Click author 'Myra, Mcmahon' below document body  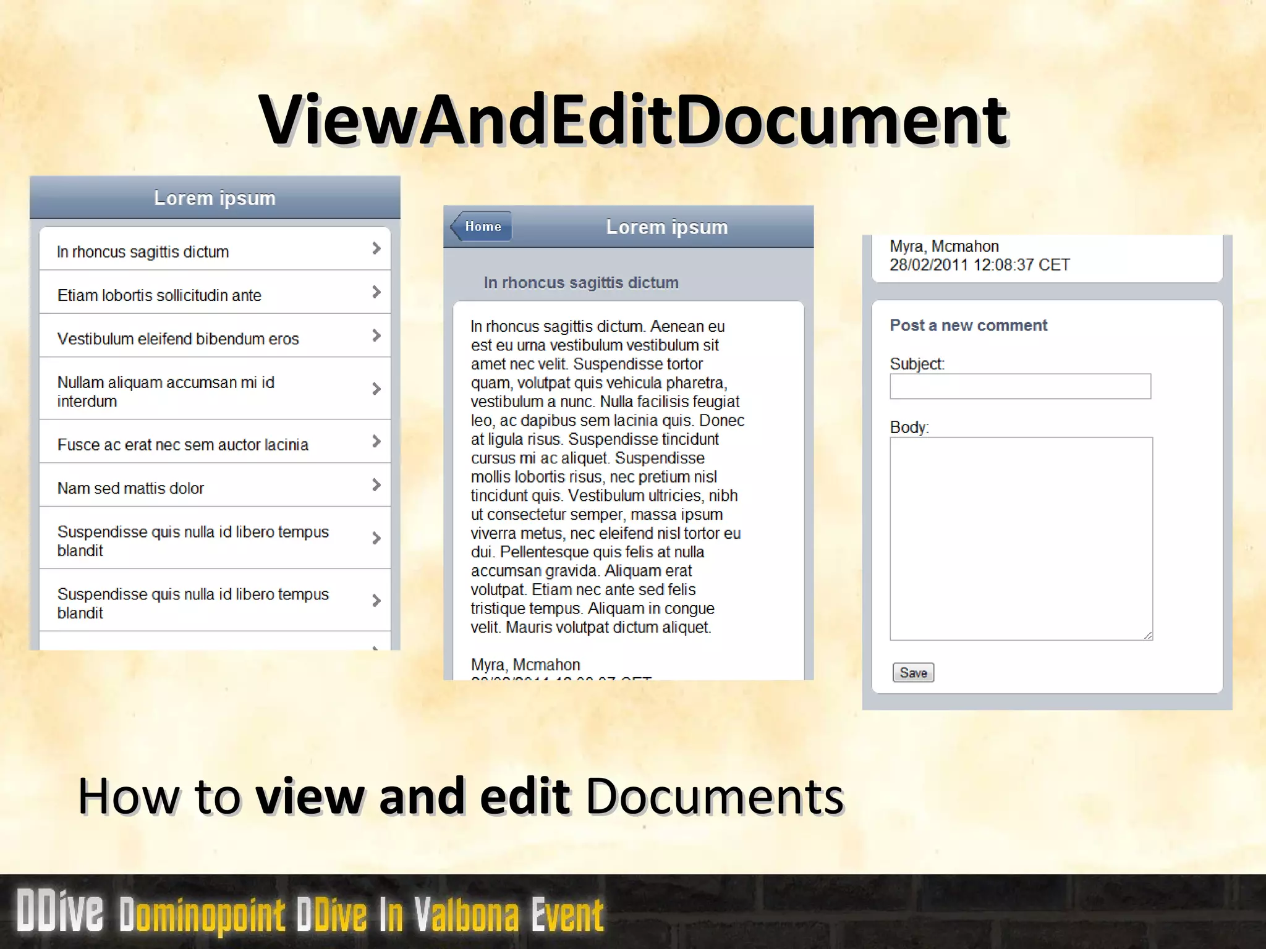(525, 665)
